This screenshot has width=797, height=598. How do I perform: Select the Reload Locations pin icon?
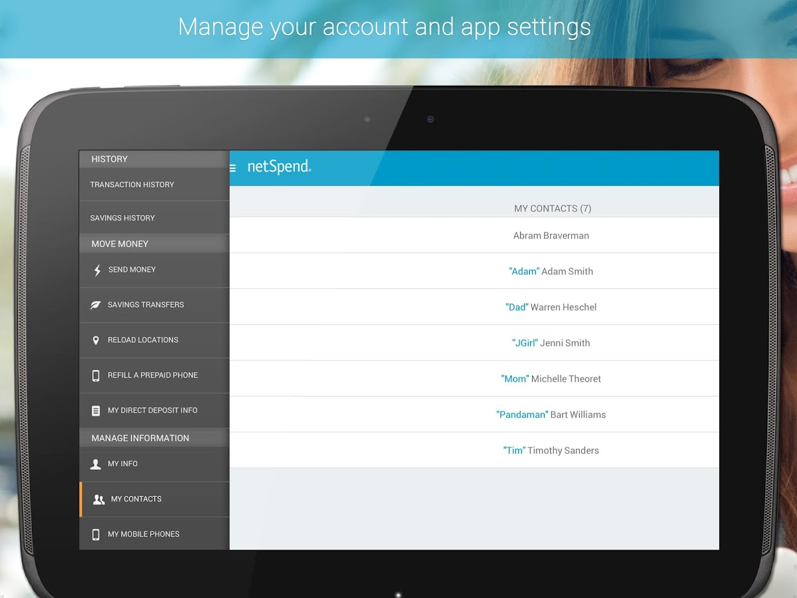click(x=95, y=340)
